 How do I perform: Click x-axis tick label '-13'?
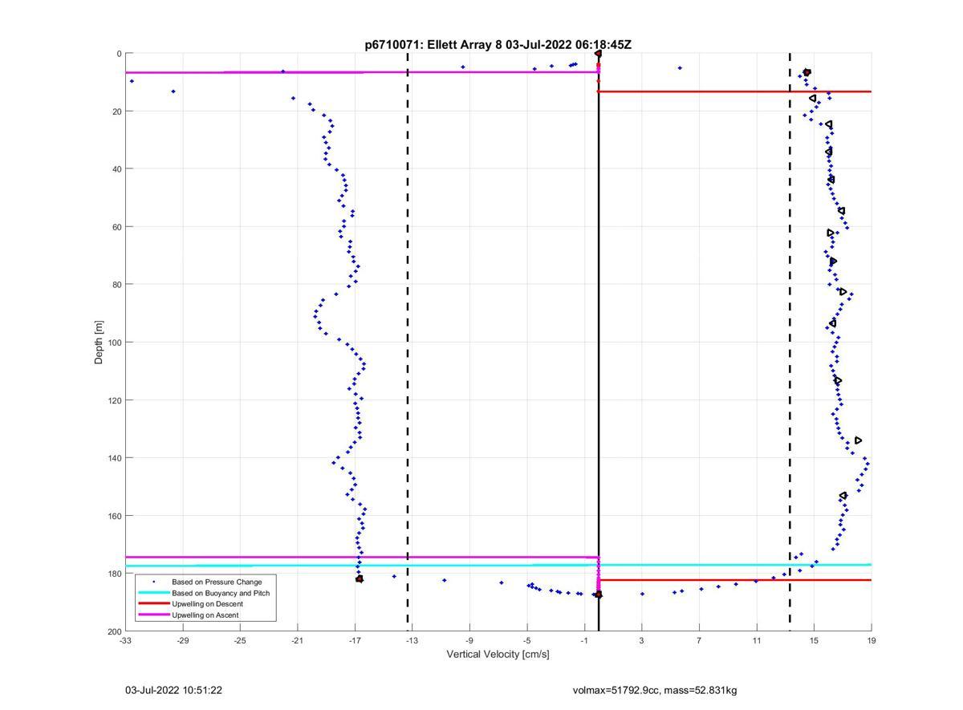pos(412,640)
